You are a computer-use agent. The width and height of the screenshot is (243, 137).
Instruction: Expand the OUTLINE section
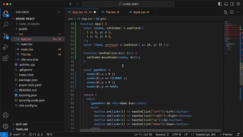pos(38,124)
